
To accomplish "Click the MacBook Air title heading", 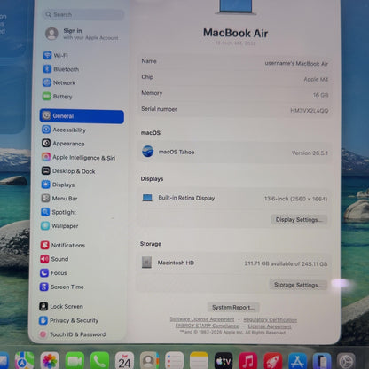I will [x=235, y=33].
